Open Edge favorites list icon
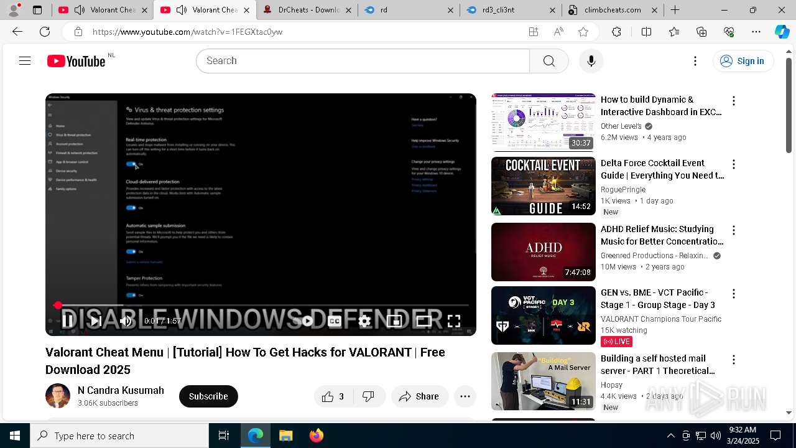The height and width of the screenshot is (448, 796). point(674,32)
